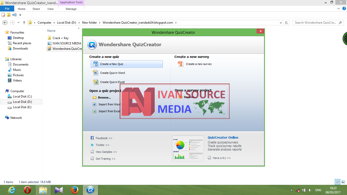This screenshot has height=195, width=347.
Task: Select the Crack + Key folder
Action: [60, 38]
